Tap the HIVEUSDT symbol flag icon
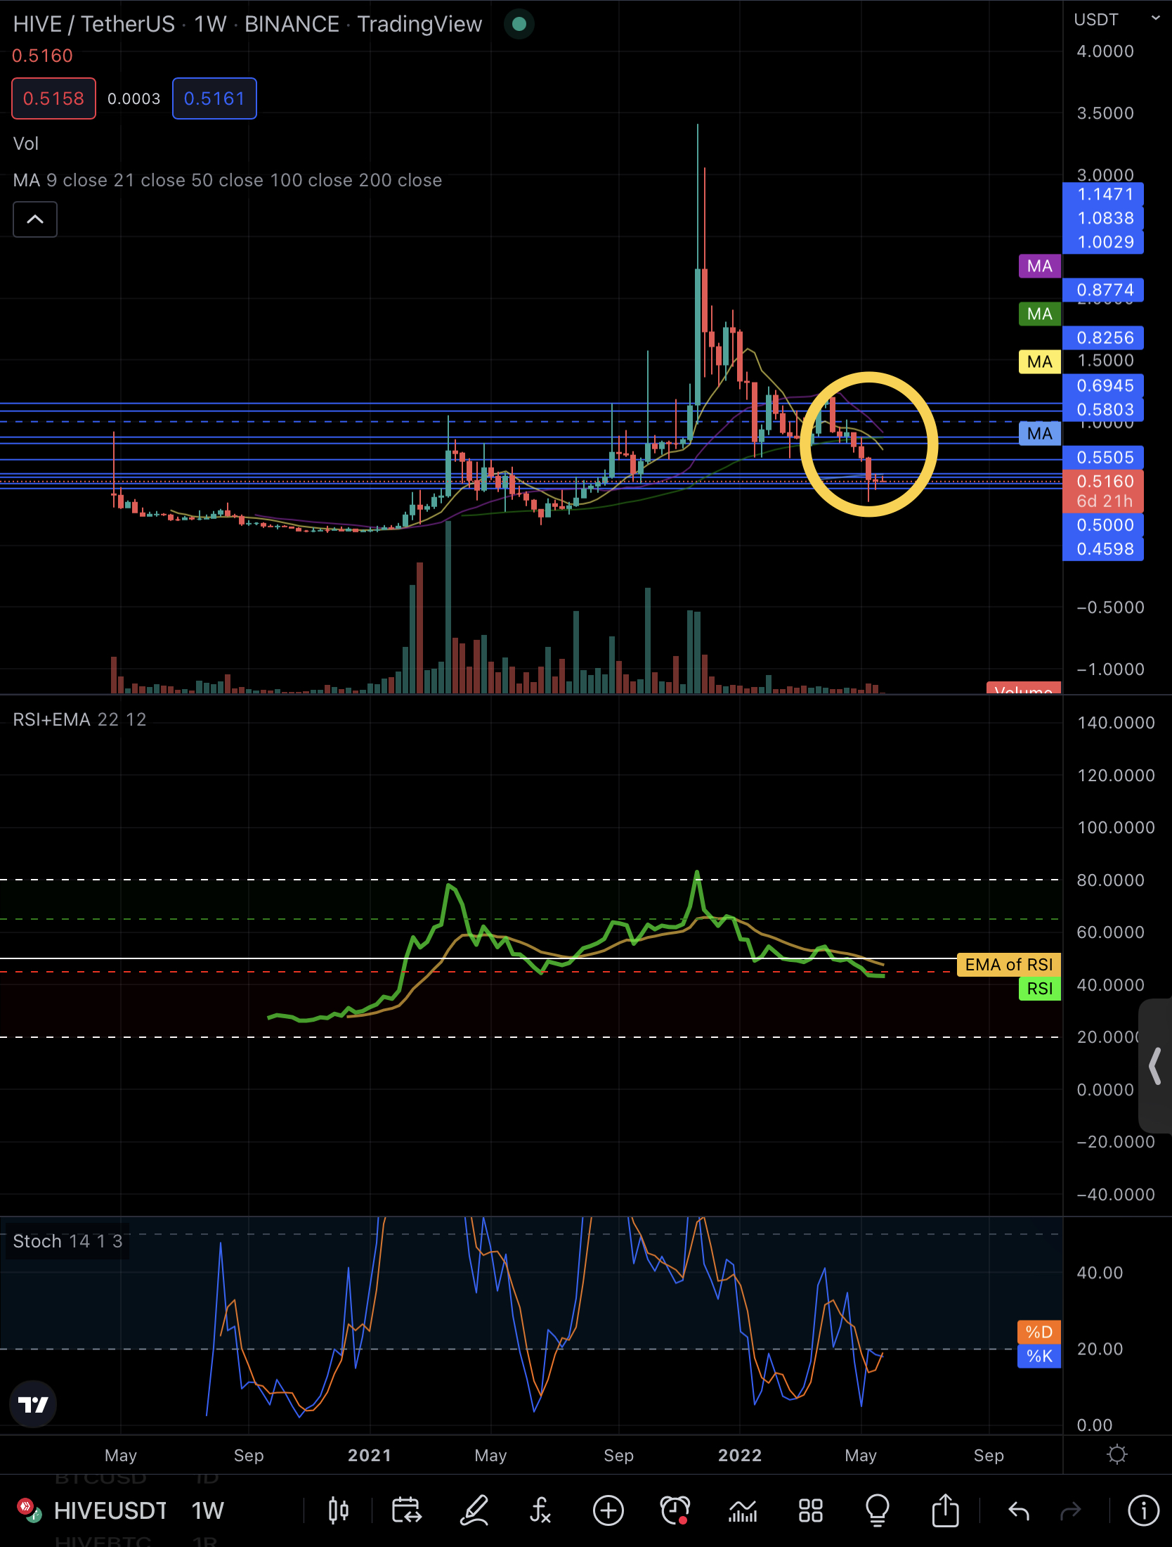Image resolution: width=1172 pixels, height=1547 pixels. coord(29,1510)
